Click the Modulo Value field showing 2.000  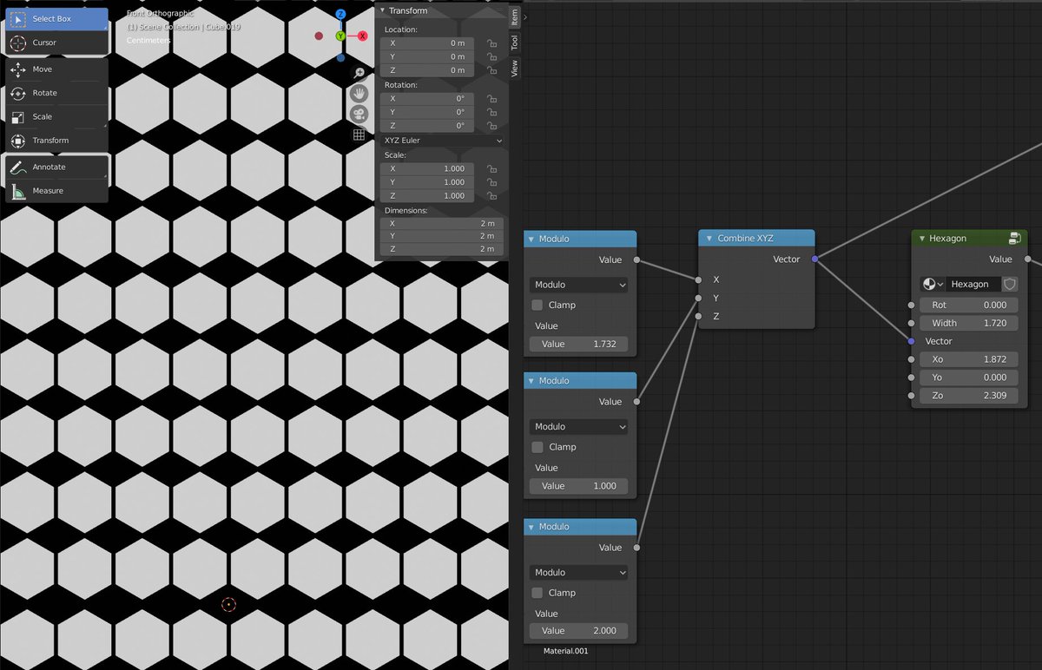(578, 631)
